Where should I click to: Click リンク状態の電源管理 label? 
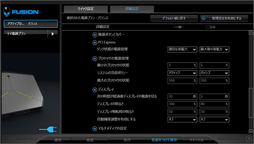[112, 49]
